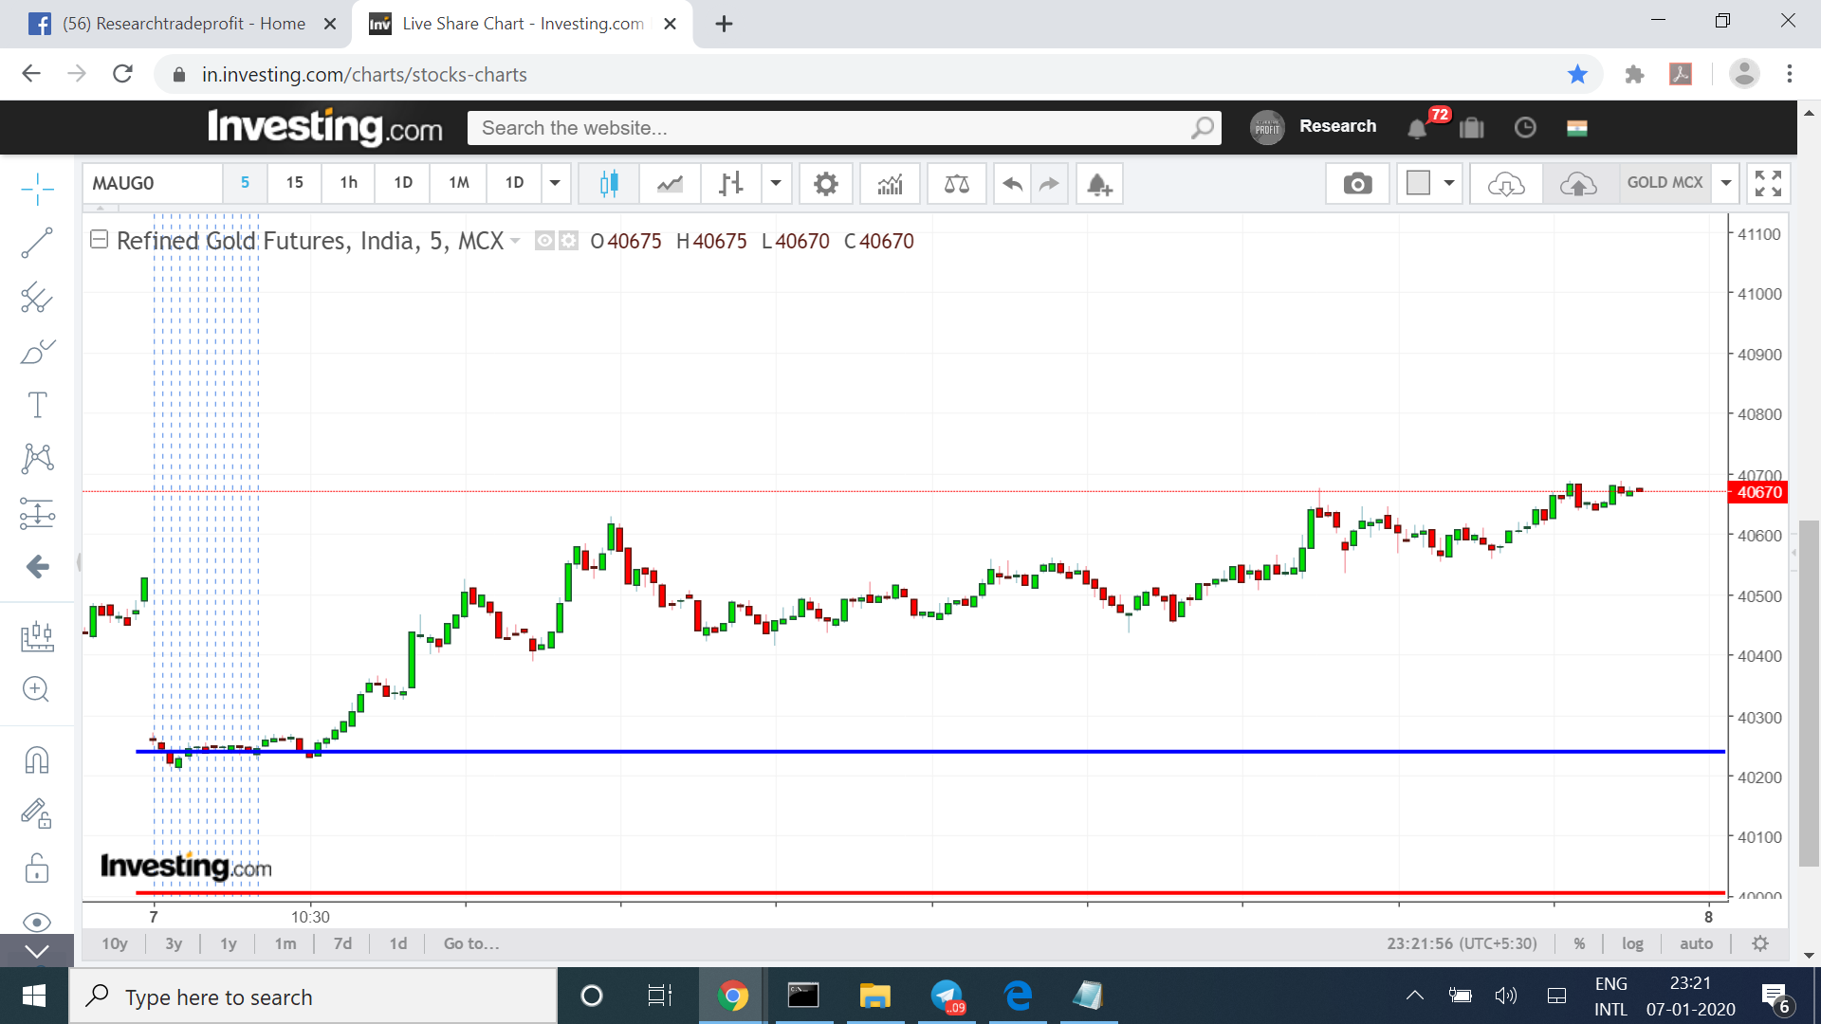Image resolution: width=1821 pixels, height=1024 pixels.
Task: Collapse the drawing toolbar with bottom chevron
Action: click(x=37, y=951)
